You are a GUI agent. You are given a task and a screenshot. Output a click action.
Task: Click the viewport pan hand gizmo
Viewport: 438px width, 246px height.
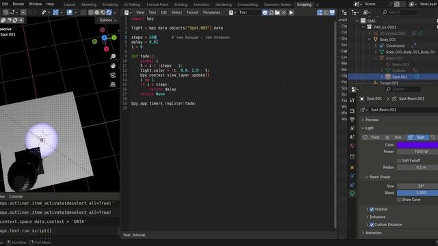point(113,66)
